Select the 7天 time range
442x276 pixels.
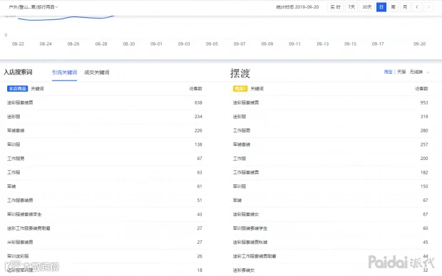(351, 7)
